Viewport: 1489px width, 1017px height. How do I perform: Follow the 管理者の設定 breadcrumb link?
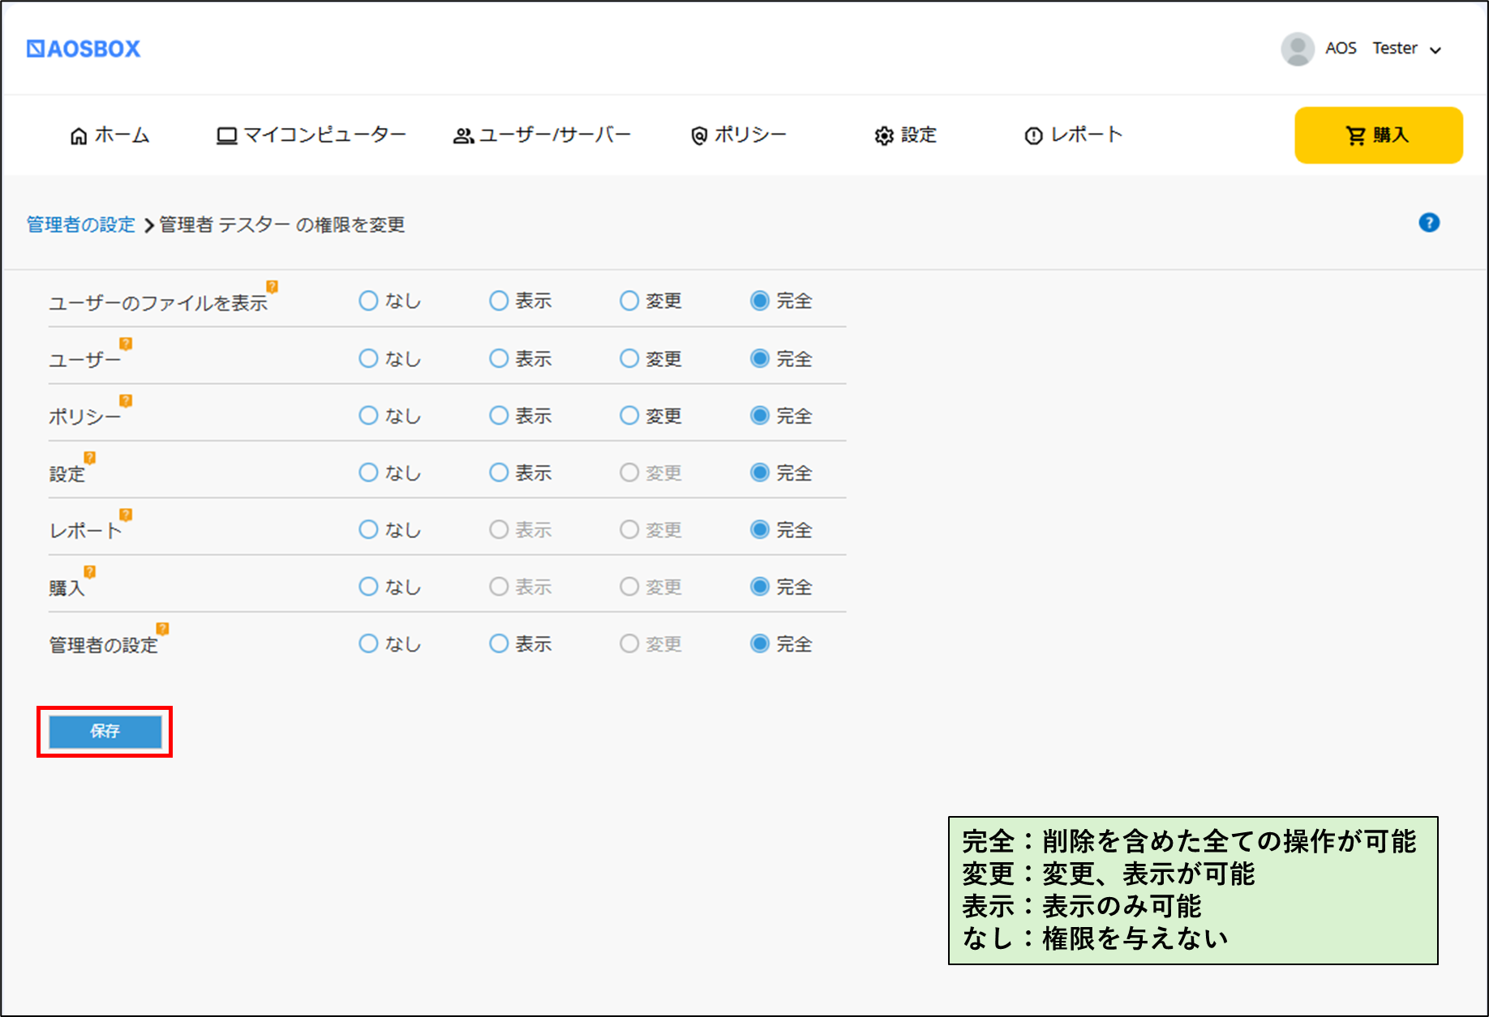pos(80,224)
